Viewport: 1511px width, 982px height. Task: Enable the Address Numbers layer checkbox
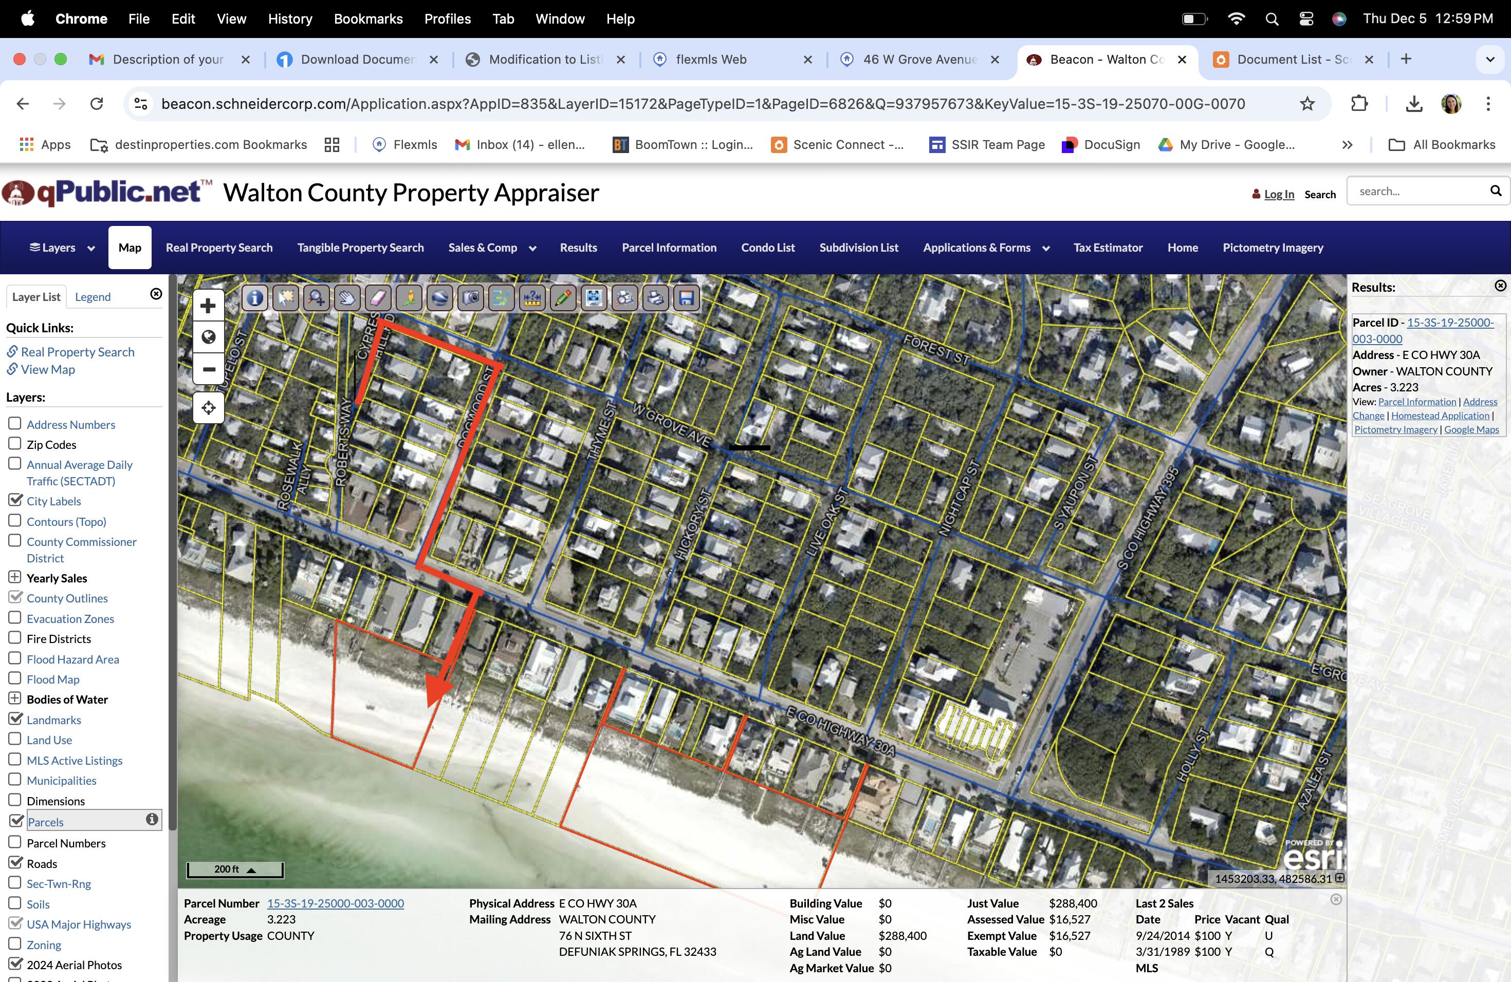pos(15,423)
